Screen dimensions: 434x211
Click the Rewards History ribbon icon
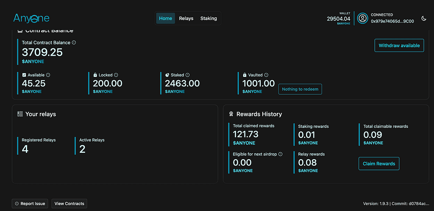[231, 114]
